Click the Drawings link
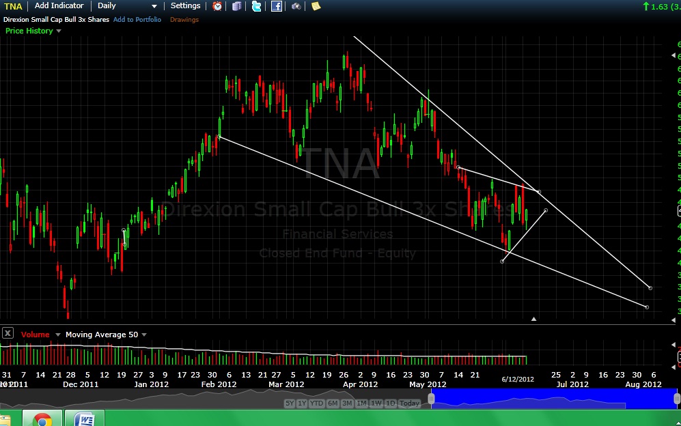Image resolution: width=681 pixels, height=426 pixels. (184, 20)
